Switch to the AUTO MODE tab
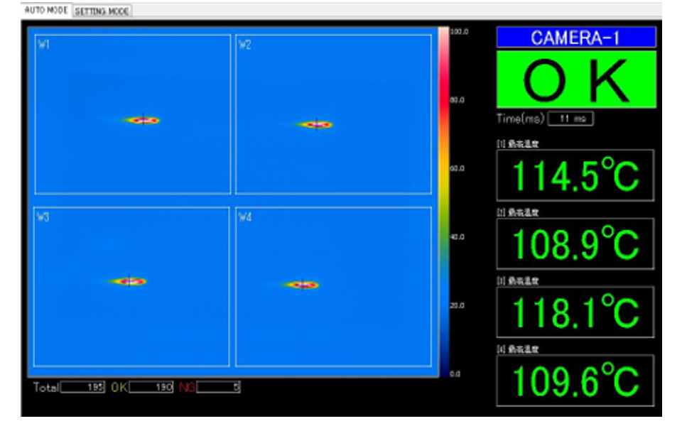 point(47,11)
